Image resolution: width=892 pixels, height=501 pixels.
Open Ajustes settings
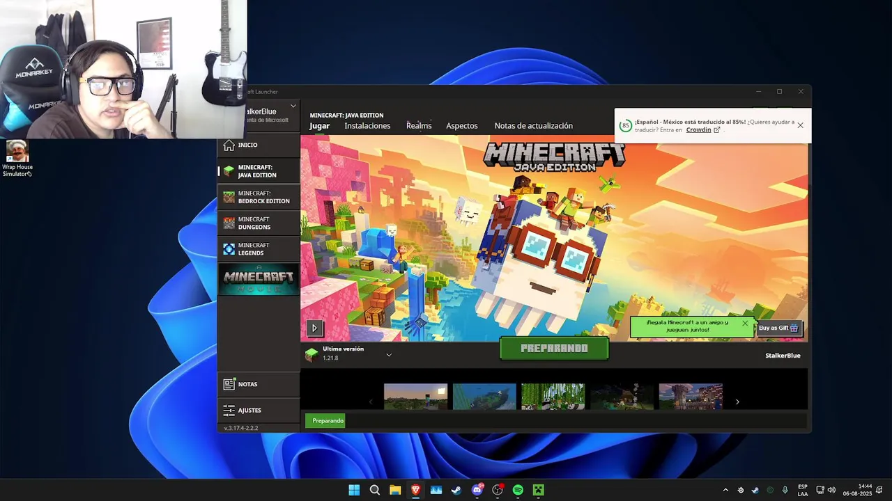tap(259, 410)
